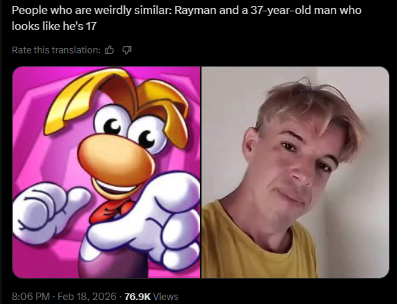Rate the translation with thumbs up
The image size is (397, 304).
[109, 50]
